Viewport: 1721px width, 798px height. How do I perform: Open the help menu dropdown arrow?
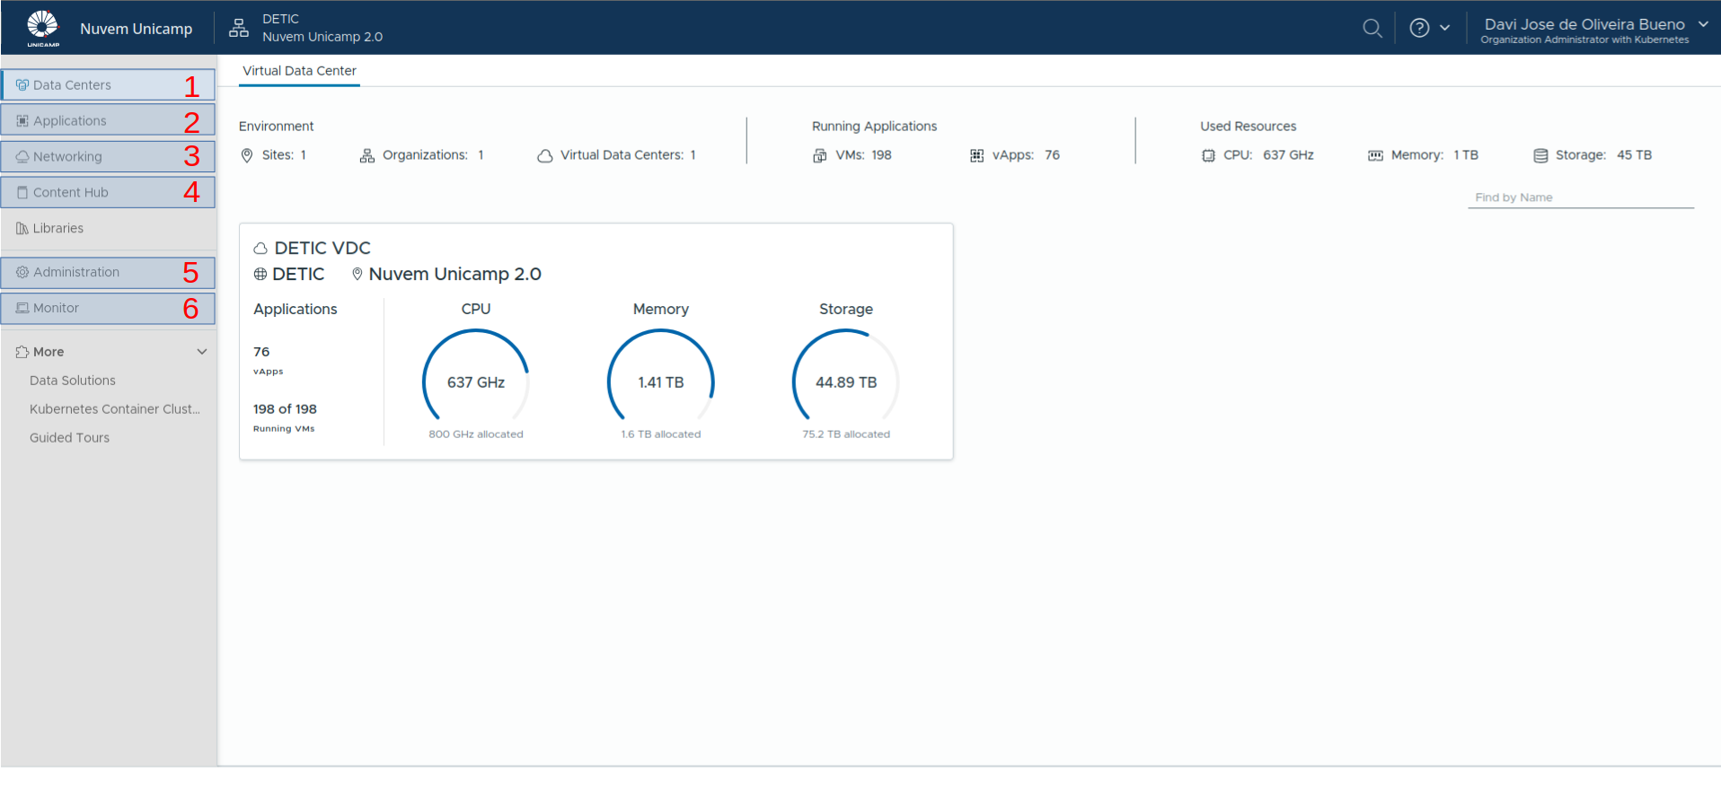[x=1445, y=28]
